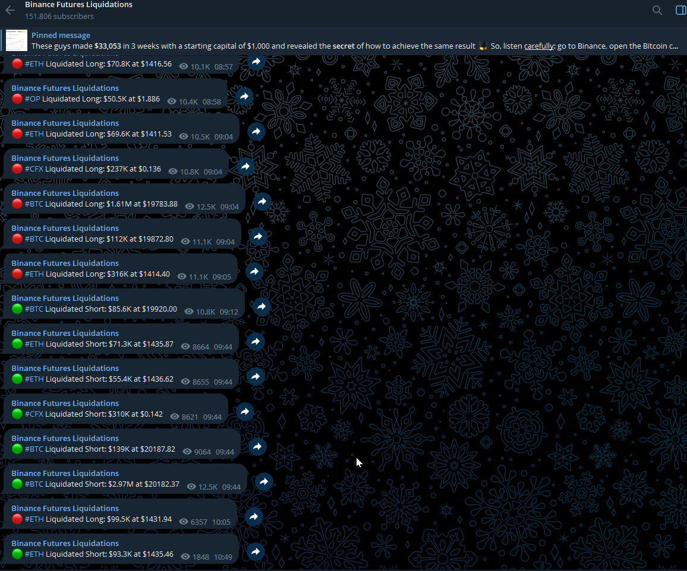Image resolution: width=687 pixels, height=571 pixels.
Task: Click the 10:05 timestamp on #ETH message
Action: pyautogui.click(x=221, y=522)
